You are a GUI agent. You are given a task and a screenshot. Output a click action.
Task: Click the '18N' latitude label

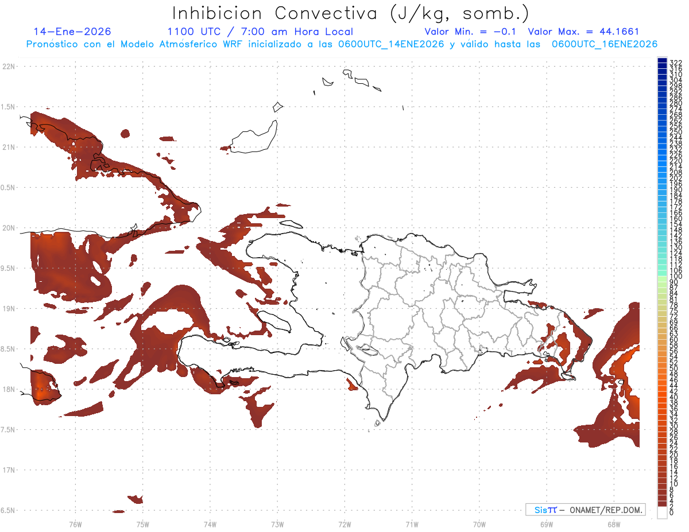(9, 389)
